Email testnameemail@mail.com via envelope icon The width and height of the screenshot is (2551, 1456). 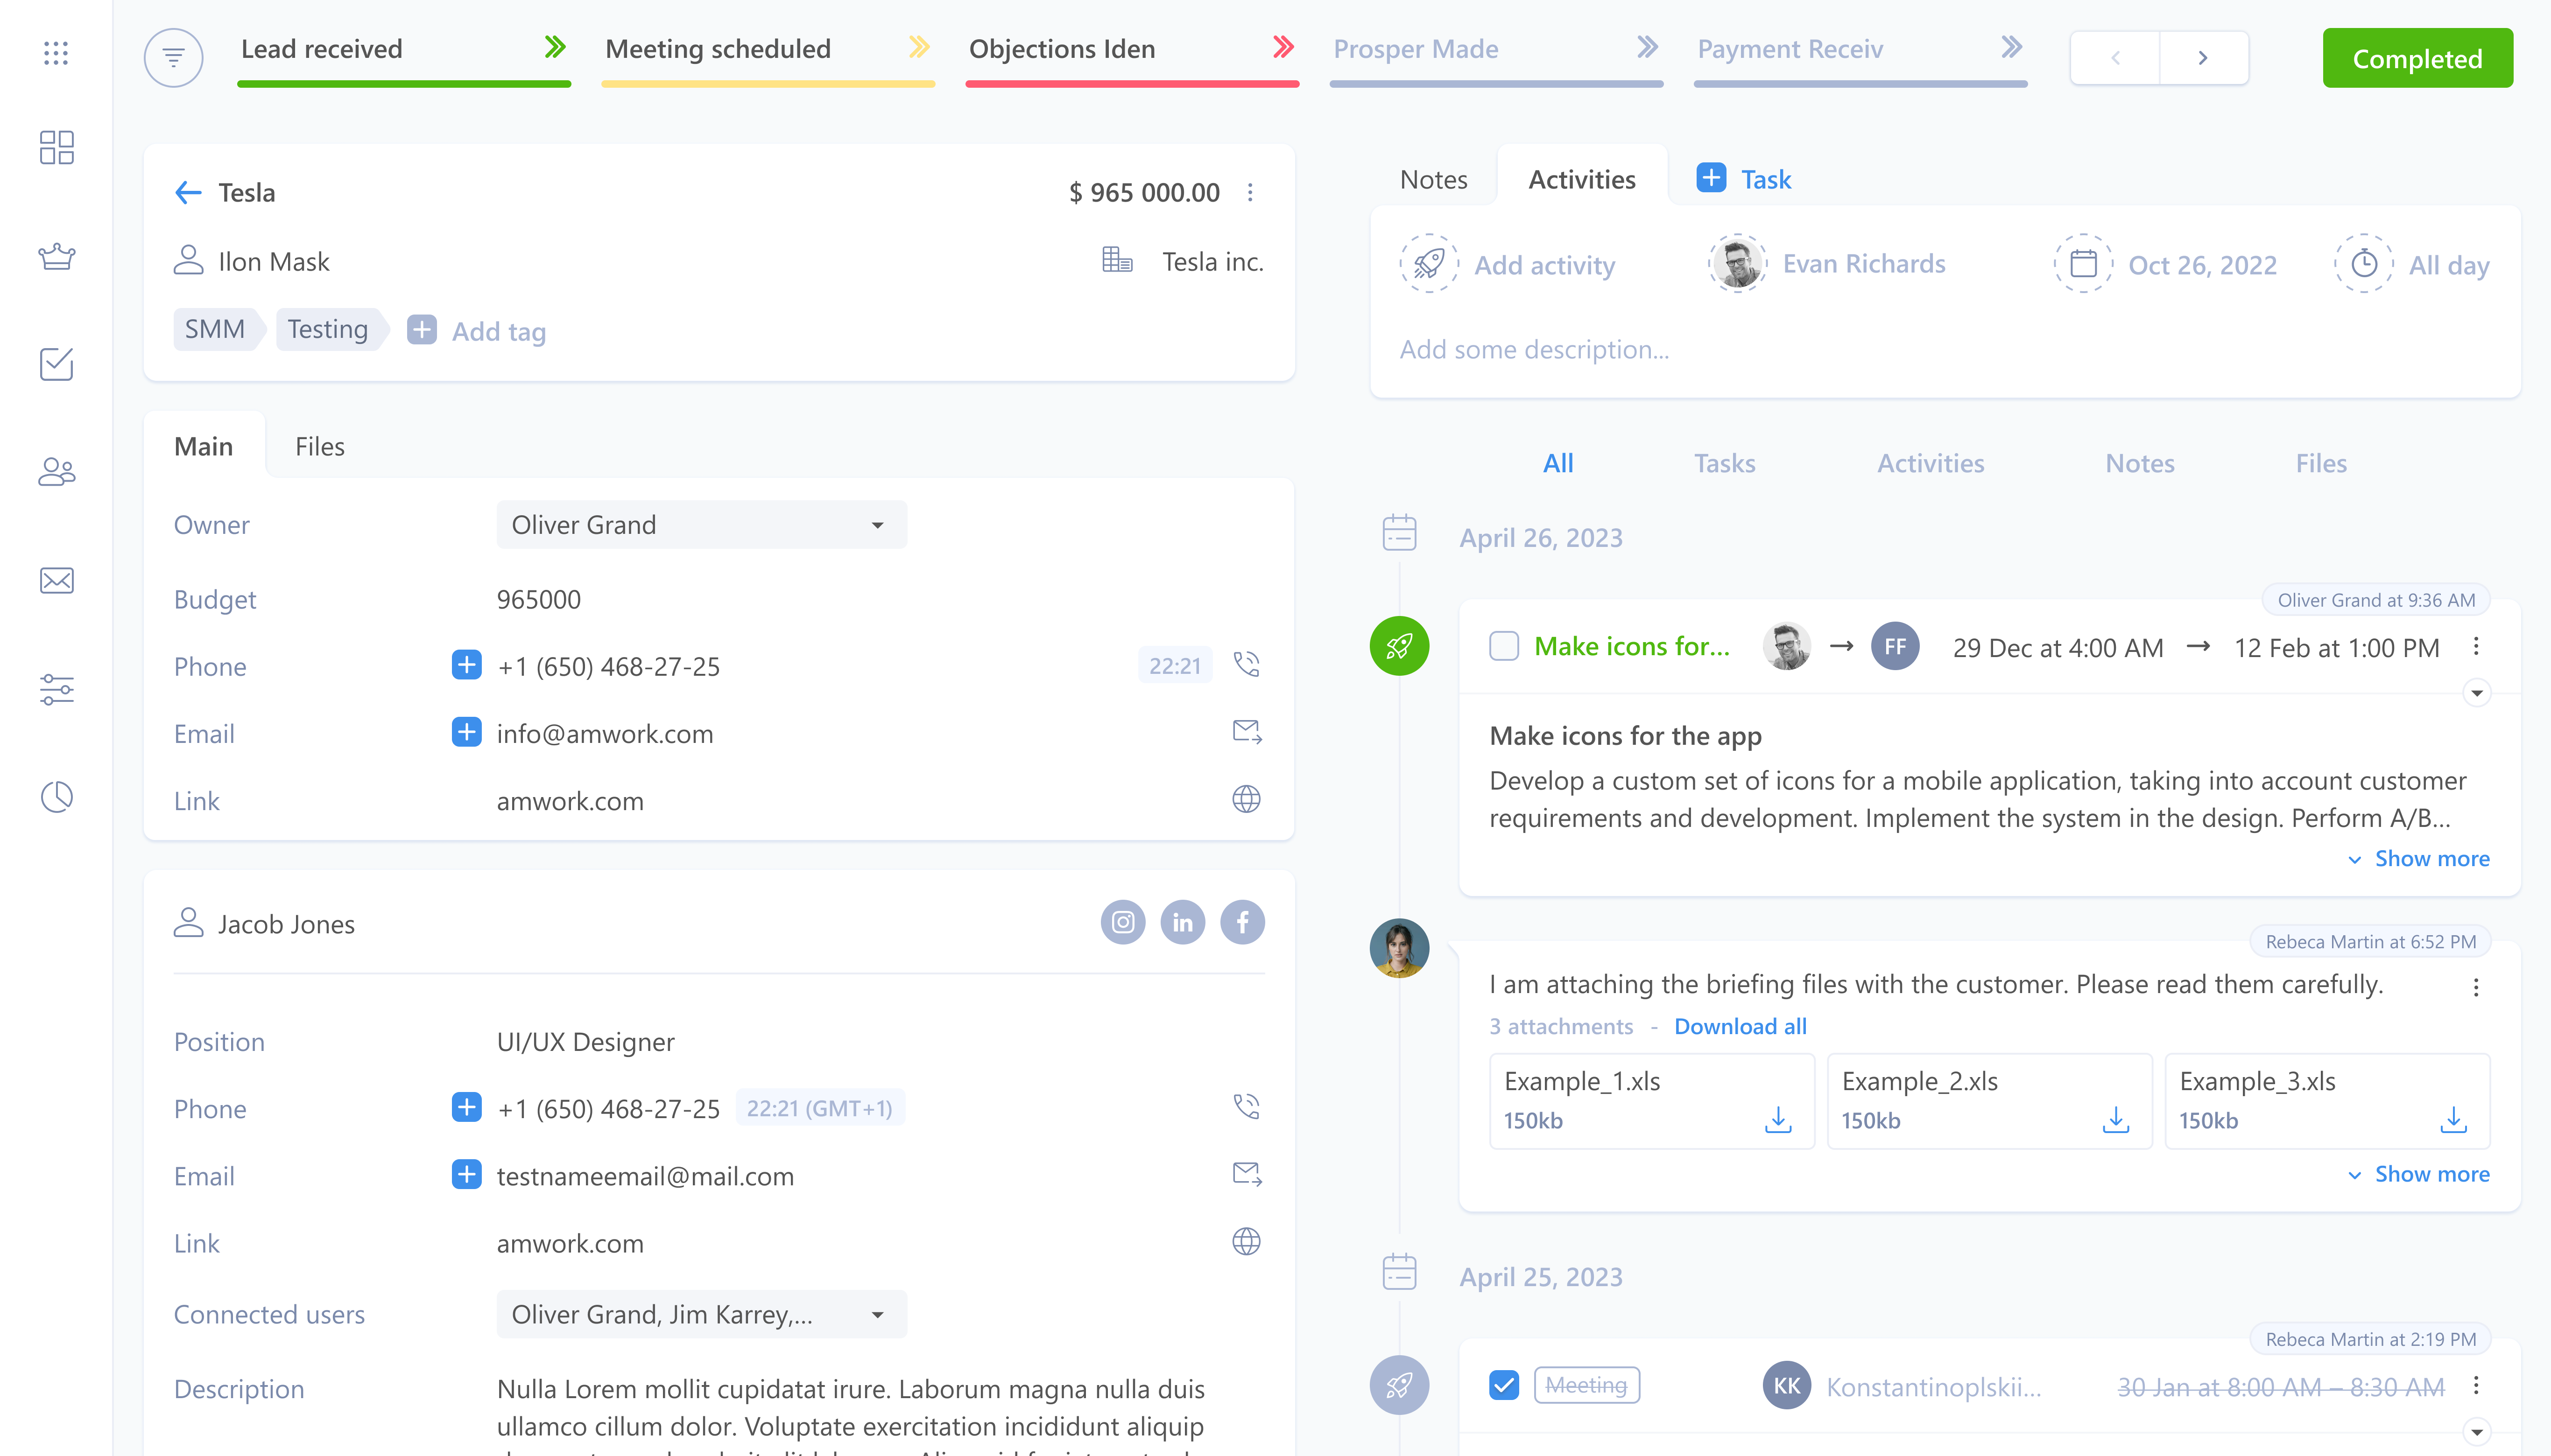[1247, 1174]
